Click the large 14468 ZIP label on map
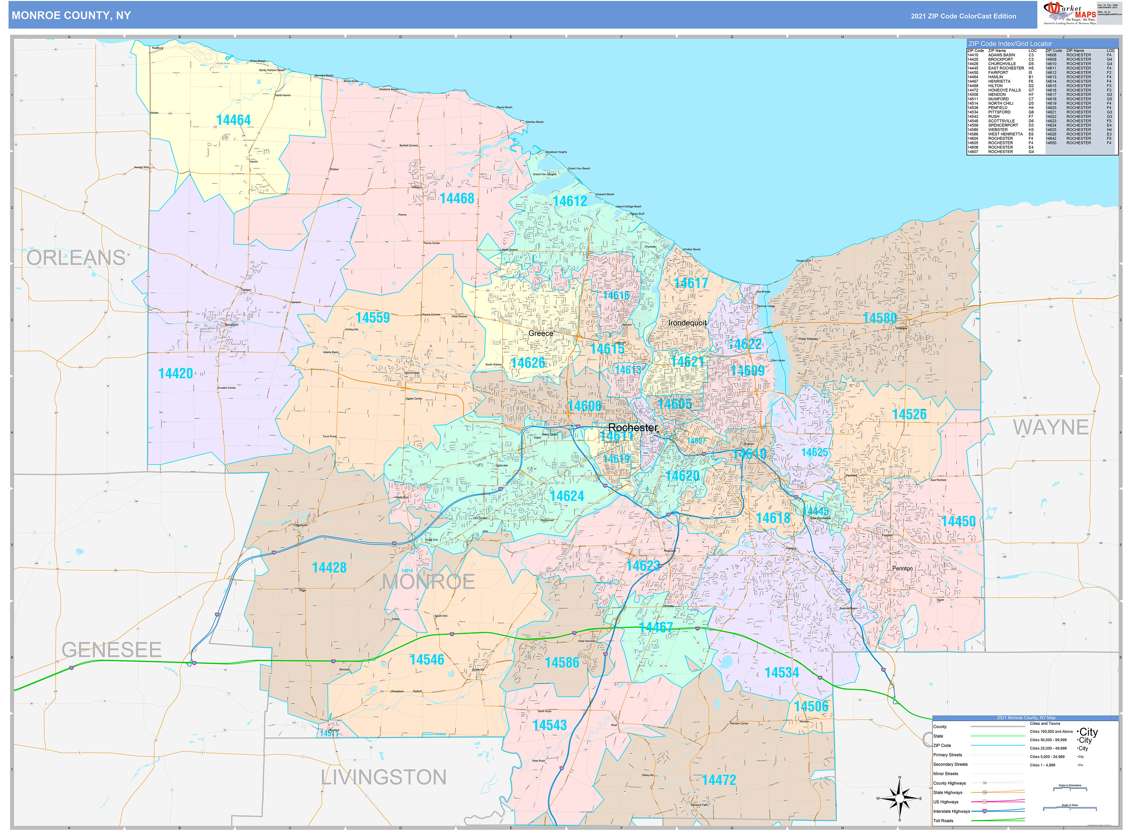Viewport: 1128px width, 831px height. pos(457,198)
